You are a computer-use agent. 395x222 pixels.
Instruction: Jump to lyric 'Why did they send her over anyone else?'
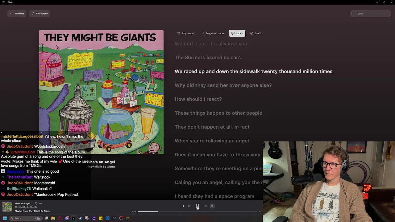223,85
